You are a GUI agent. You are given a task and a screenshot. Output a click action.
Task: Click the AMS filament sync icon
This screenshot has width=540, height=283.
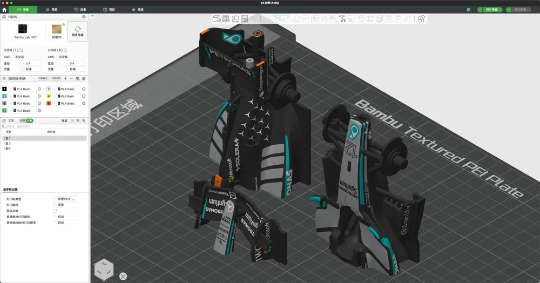(x=77, y=78)
